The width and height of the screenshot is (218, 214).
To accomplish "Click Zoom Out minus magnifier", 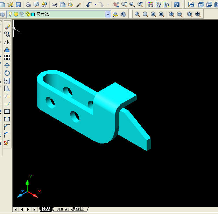I will (x=180, y=14).
